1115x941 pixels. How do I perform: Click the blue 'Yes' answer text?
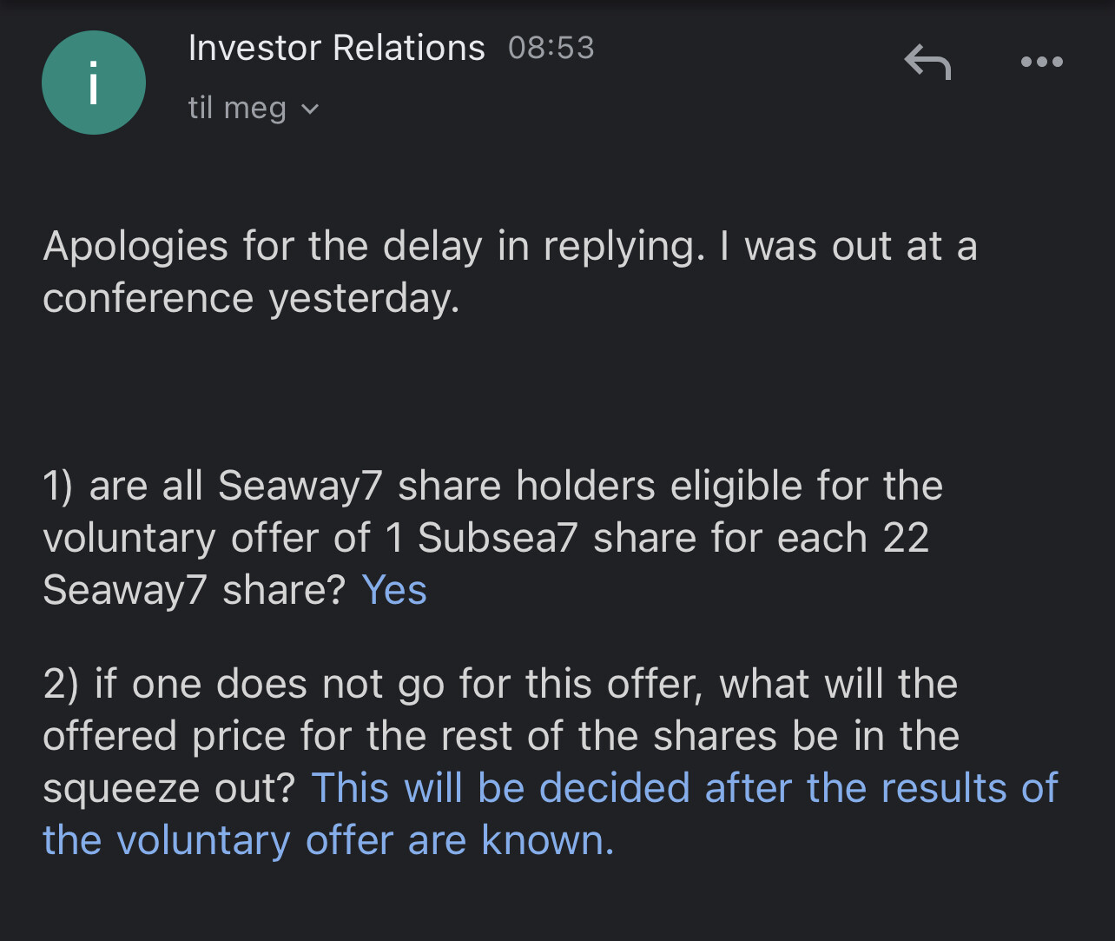pyautogui.click(x=394, y=590)
